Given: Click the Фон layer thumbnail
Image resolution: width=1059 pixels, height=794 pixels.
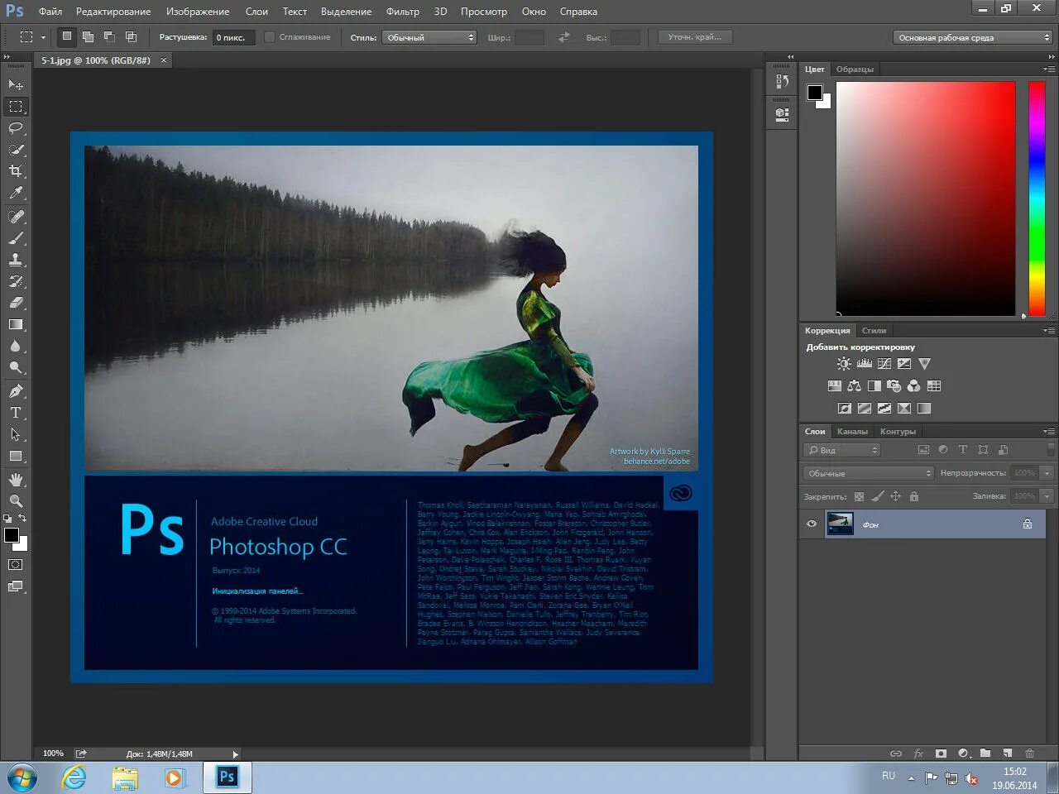Looking at the screenshot, I should click(840, 524).
